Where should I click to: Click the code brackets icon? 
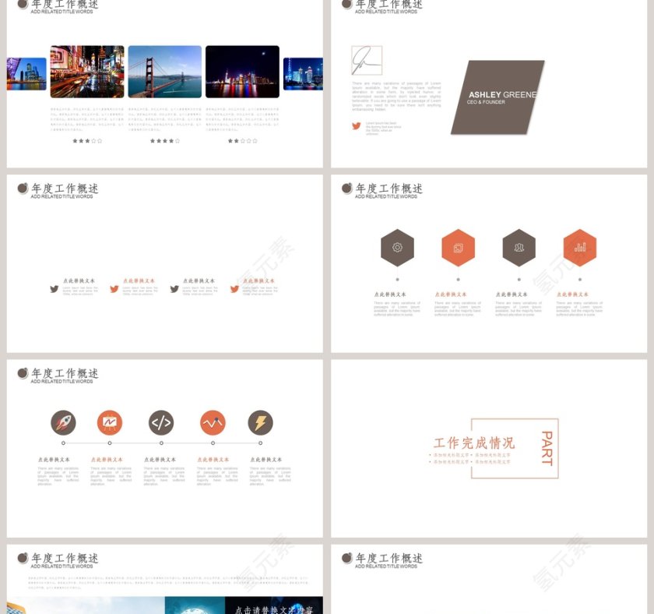pos(161,423)
